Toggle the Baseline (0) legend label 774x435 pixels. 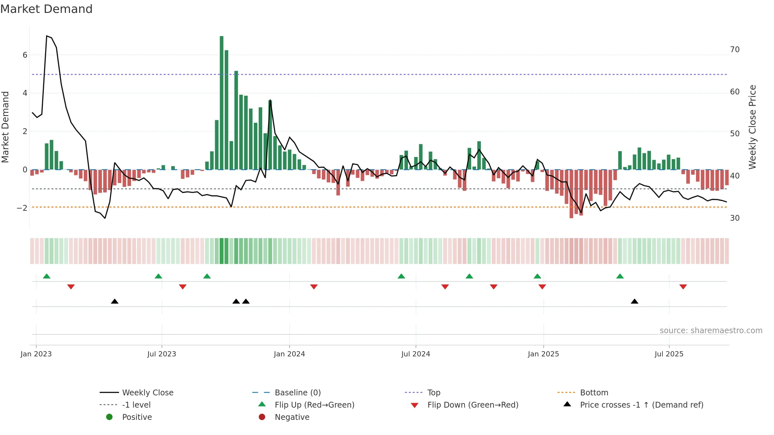tap(298, 392)
